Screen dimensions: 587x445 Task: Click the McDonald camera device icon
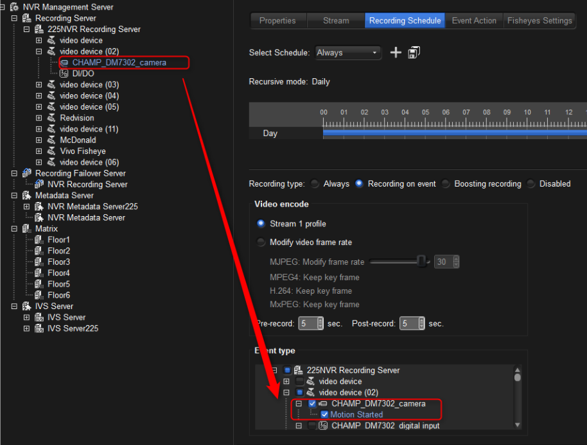tap(51, 140)
